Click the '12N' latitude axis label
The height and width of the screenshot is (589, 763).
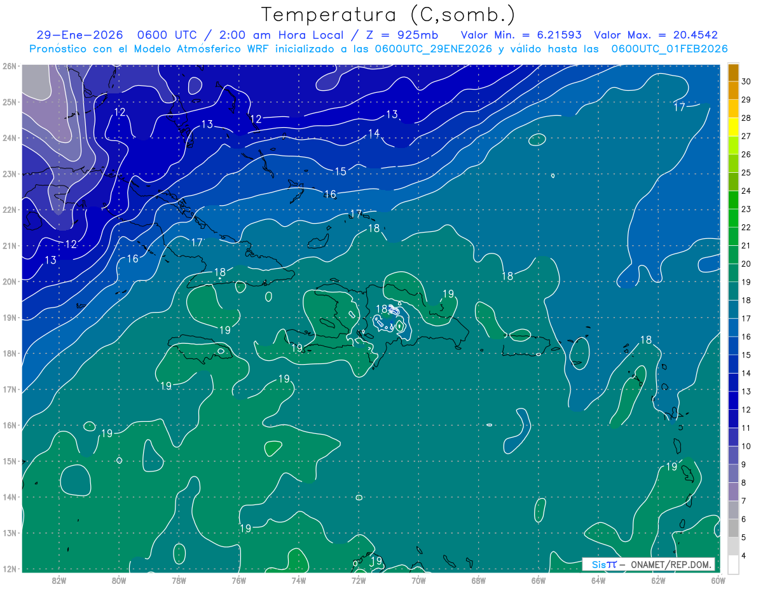(x=9, y=569)
